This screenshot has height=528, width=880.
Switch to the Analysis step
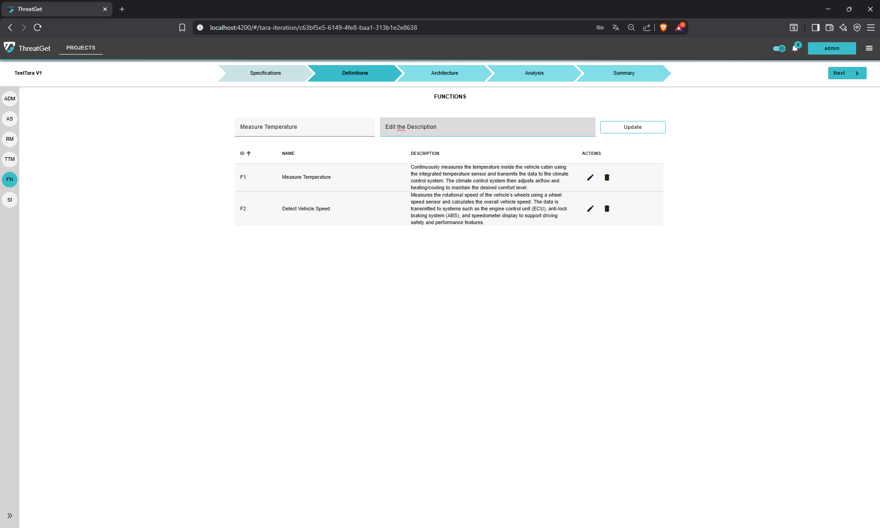click(534, 73)
